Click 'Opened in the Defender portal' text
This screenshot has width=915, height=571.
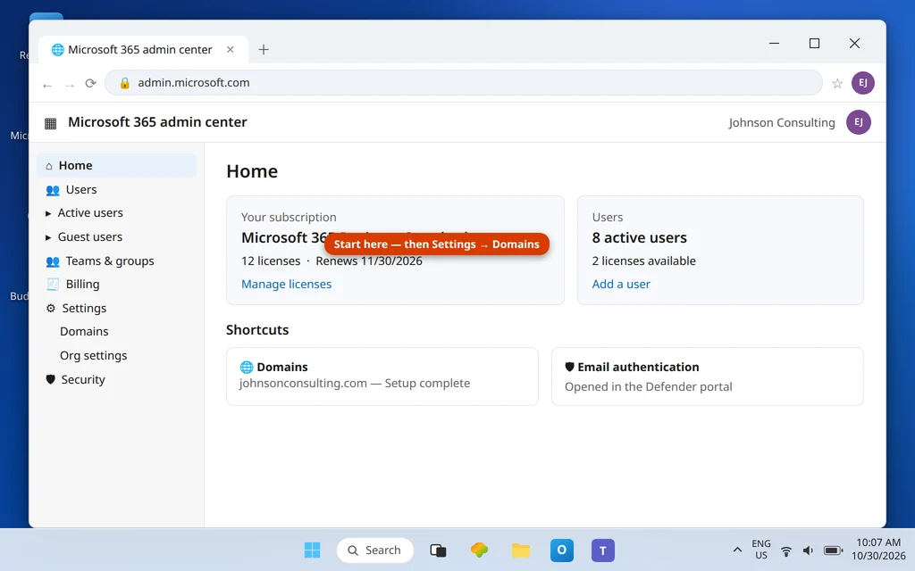649,387
